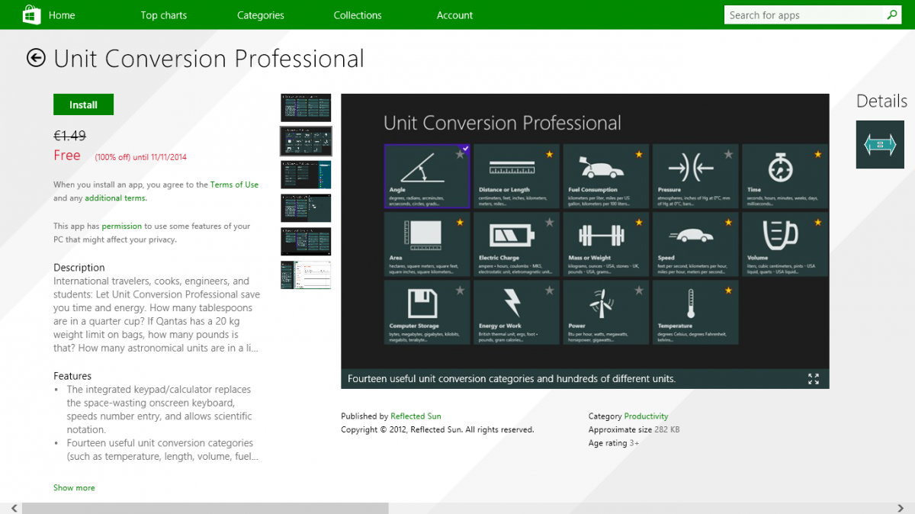This screenshot has width=915, height=514.
Task: Select the Angle category tile
Action: [427, 176]
